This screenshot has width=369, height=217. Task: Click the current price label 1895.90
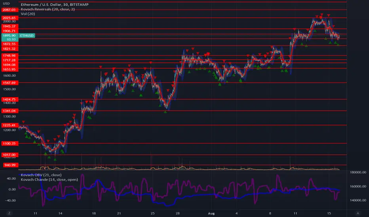pyautogui.click(x=10, y=36)
